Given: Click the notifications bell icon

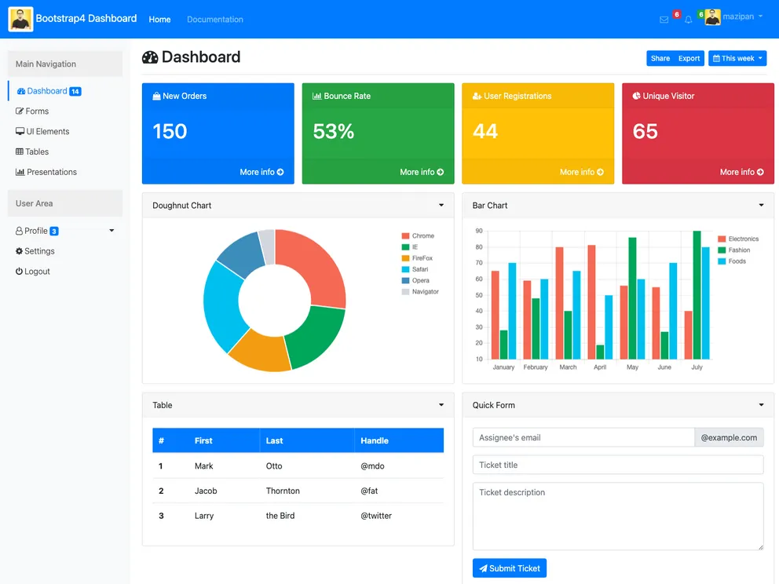Looking at the screenshot, I should coord(688,18).
